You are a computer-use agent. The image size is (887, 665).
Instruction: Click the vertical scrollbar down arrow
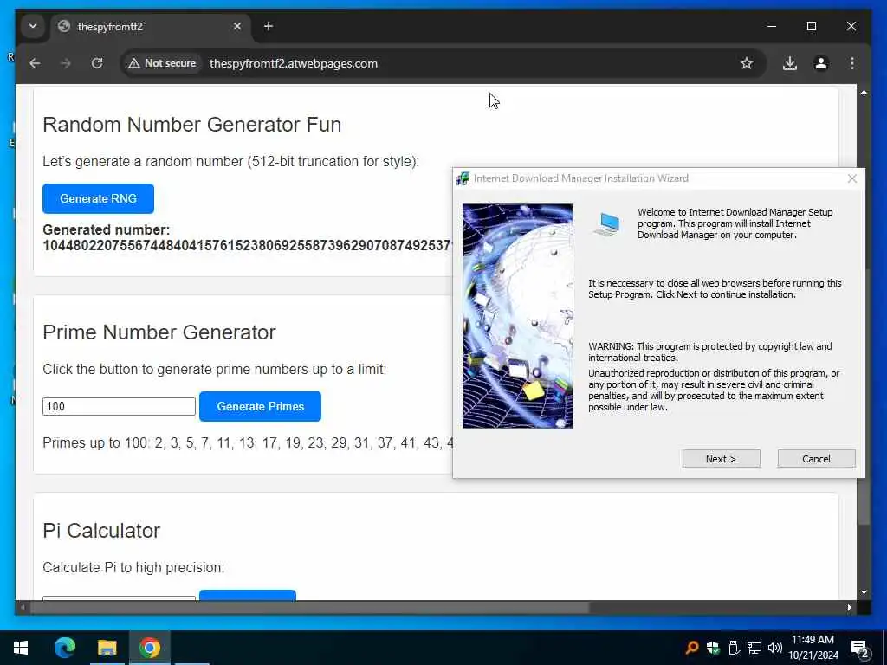[x=864, y=592]
